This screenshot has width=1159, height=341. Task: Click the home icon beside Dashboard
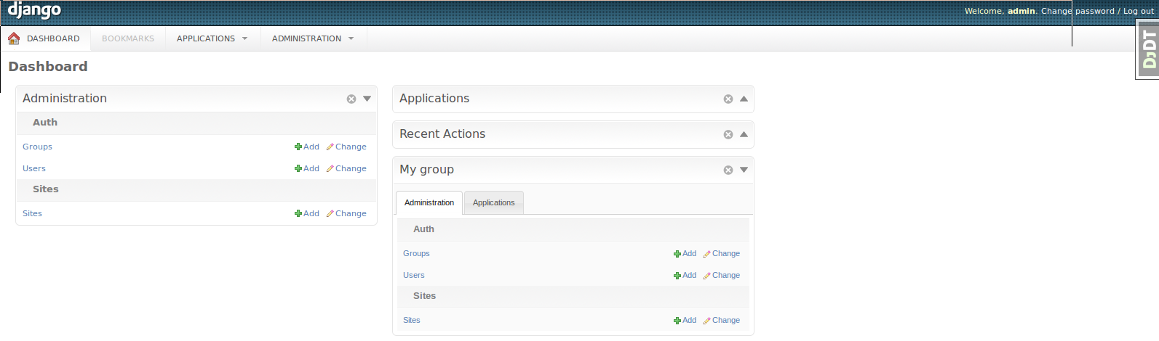(x=14, y=38)
